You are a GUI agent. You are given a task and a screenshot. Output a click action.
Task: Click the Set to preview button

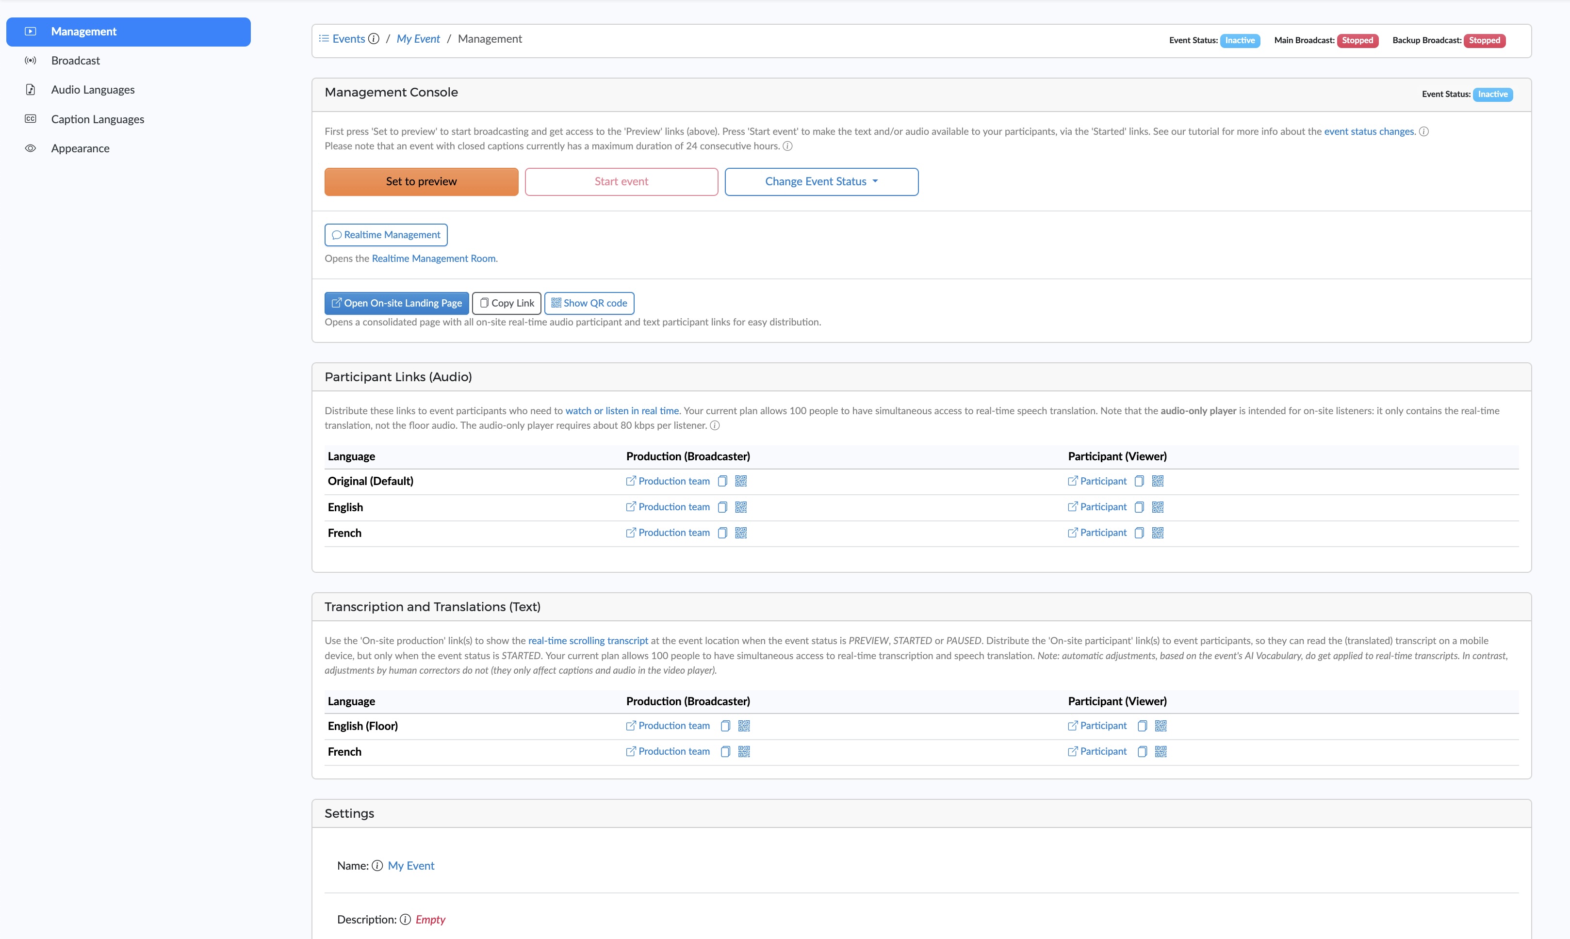click(x=422, y=181)
